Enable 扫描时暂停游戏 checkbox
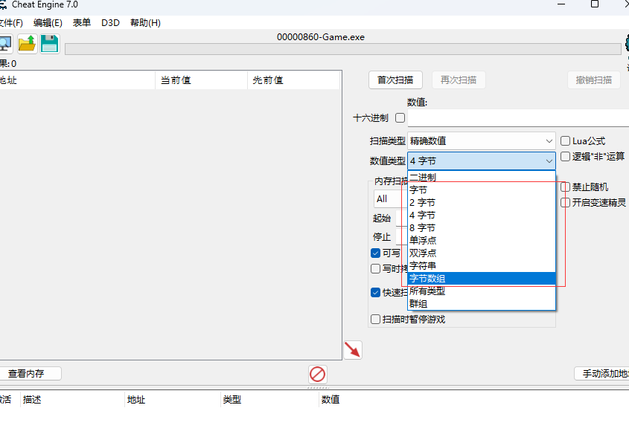 [x=375, y=319]
